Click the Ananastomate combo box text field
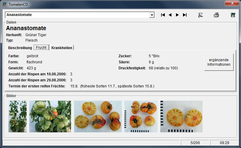 [x=77, y=15]
